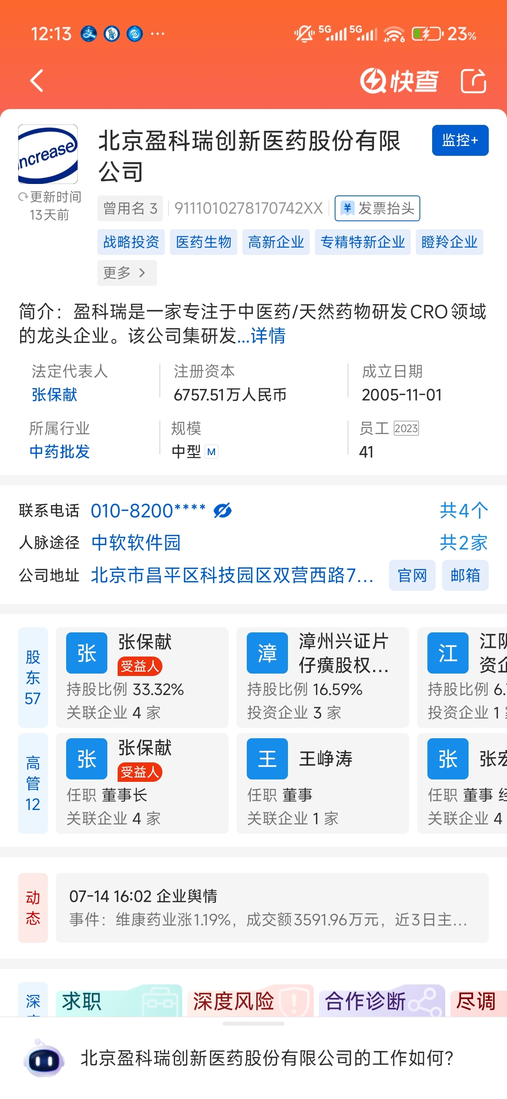Screen dimensions: 507x1099
Task: Tap the 快查 quick search logo
Action: click(x=399, y=80)
